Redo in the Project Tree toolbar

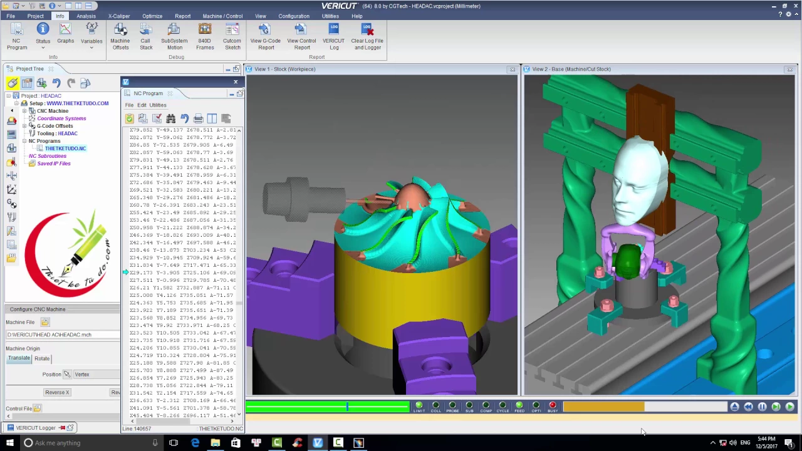tap(71, 83)
